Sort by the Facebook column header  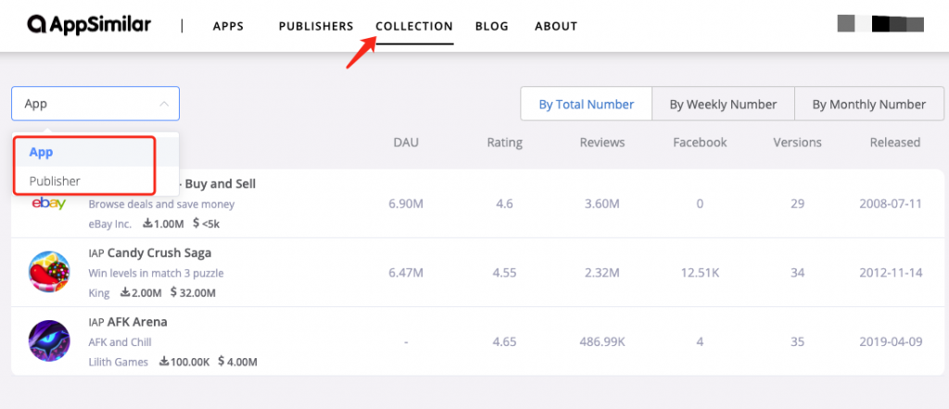point(700,143)
